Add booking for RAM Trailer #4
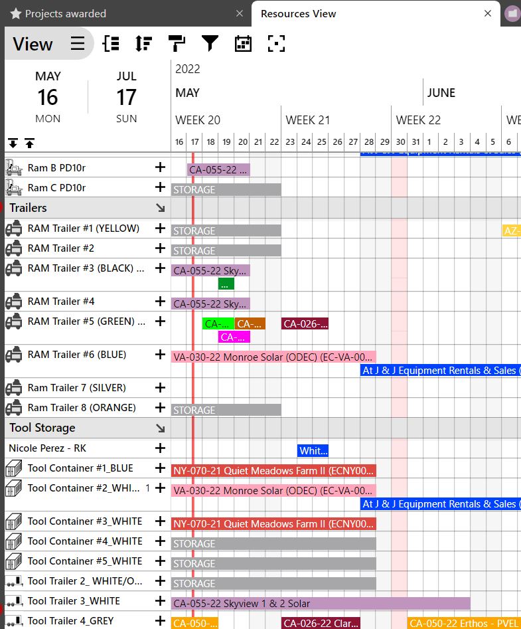The width and height of the screenshot is (521, 629). (160, 302)
